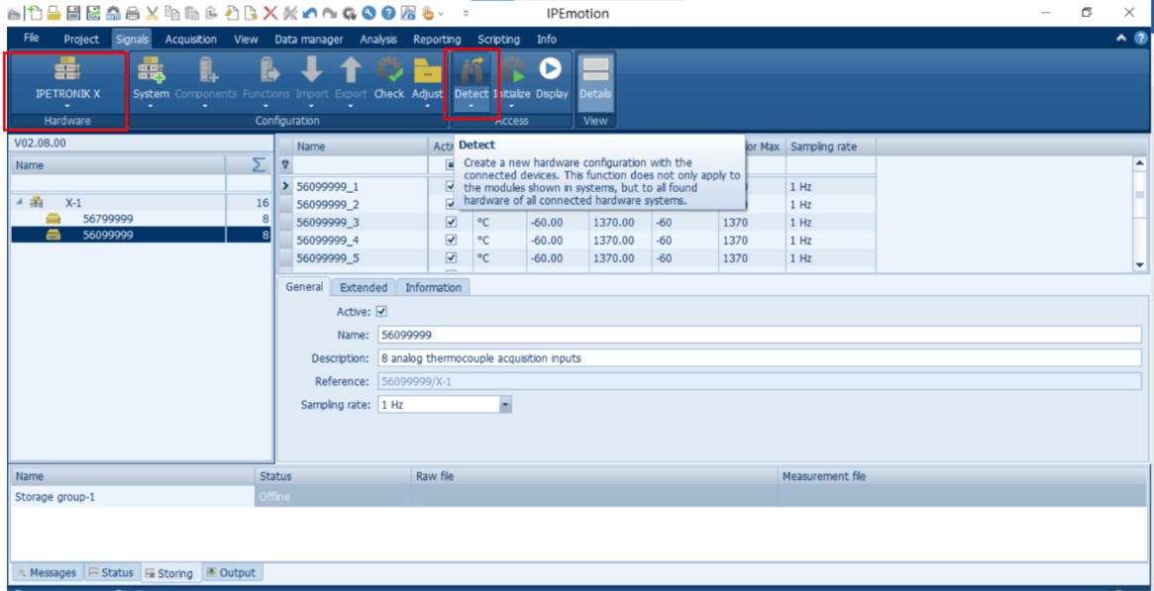Collapse the X-1 tree node
The width and height of the screenshot is (1154, 591).
click(x=21, y=202)
